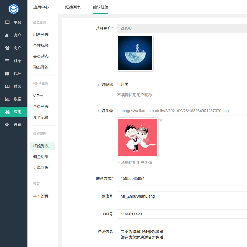Open 应用中心 at the top
This screenshot has width=247, height=247.
(41, 7)
